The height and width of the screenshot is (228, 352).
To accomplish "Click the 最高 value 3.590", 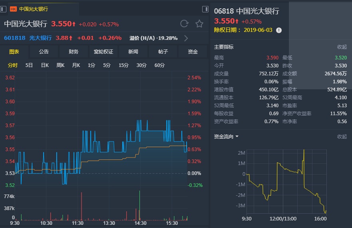I will coord(272,58).
